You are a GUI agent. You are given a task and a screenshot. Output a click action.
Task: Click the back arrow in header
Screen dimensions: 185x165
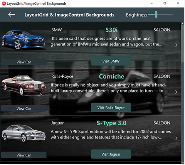click(x=12, y=15)
